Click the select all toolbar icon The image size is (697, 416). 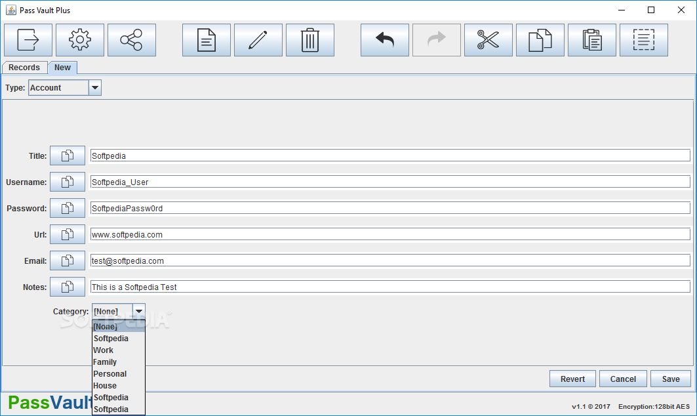[644, 40]
